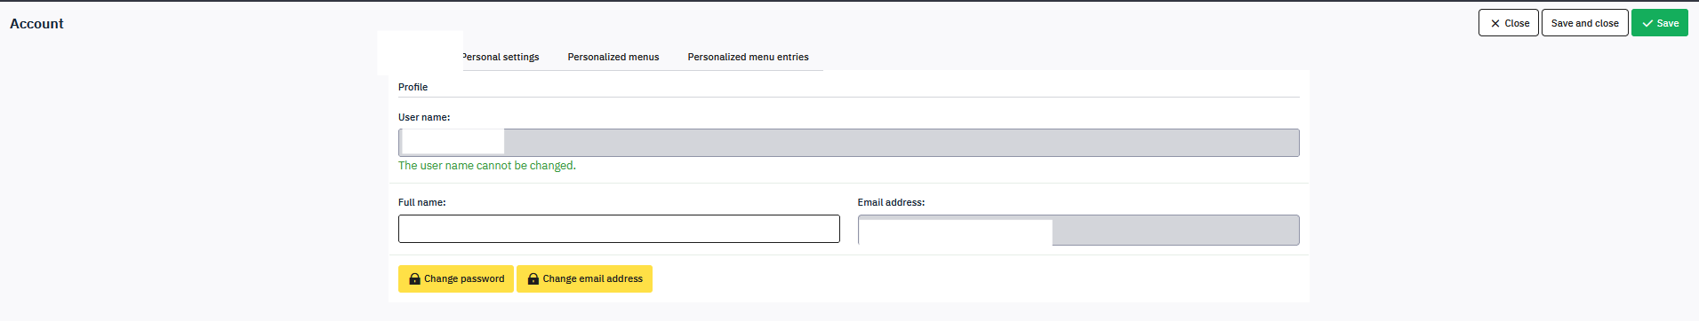This screenshot has width=1699, height=321.
Task: Click the lock icon beside Change password
Action: (x=414, y=278)
